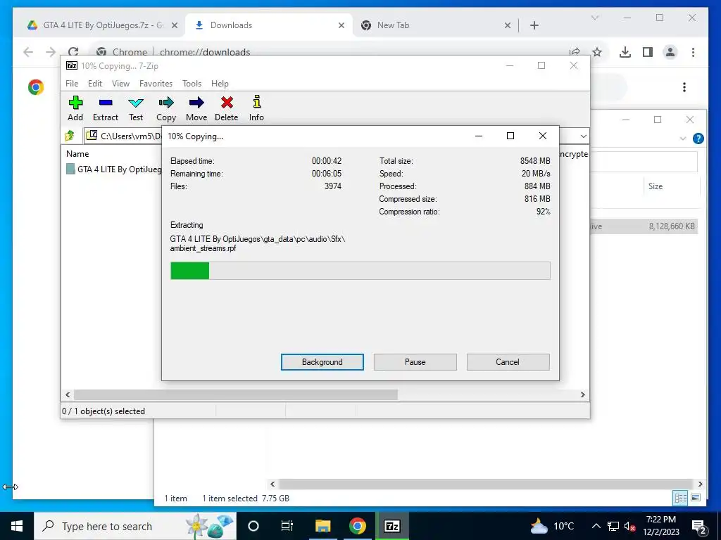
Task: Go up one folder level in 7-Zip
Action: click(x=70, y=136)
